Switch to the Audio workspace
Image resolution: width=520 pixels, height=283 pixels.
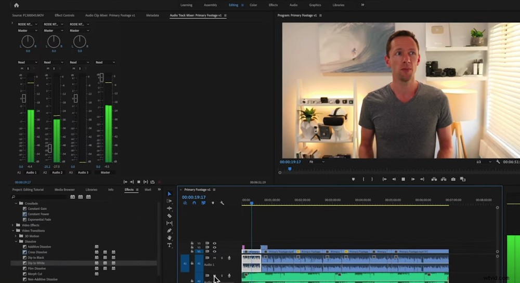click(x=293, y=5)
